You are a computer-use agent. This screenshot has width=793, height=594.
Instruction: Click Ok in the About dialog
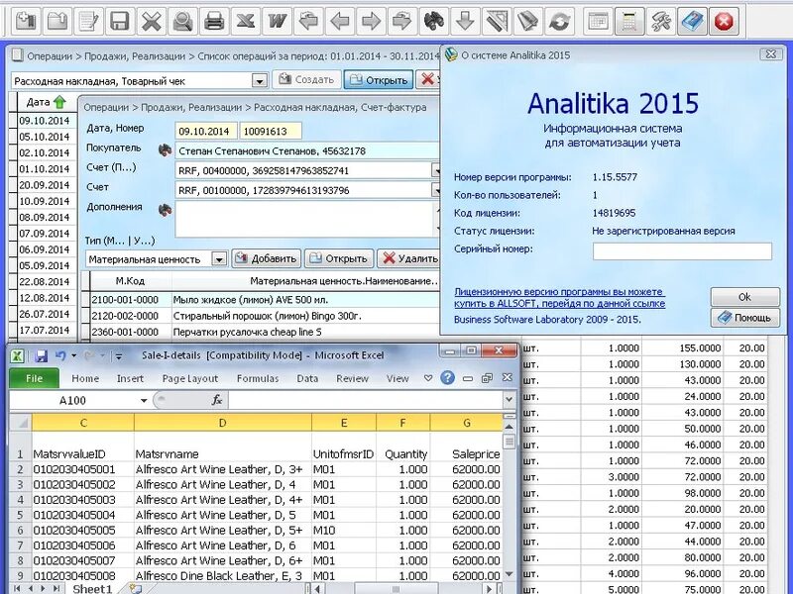745,297
